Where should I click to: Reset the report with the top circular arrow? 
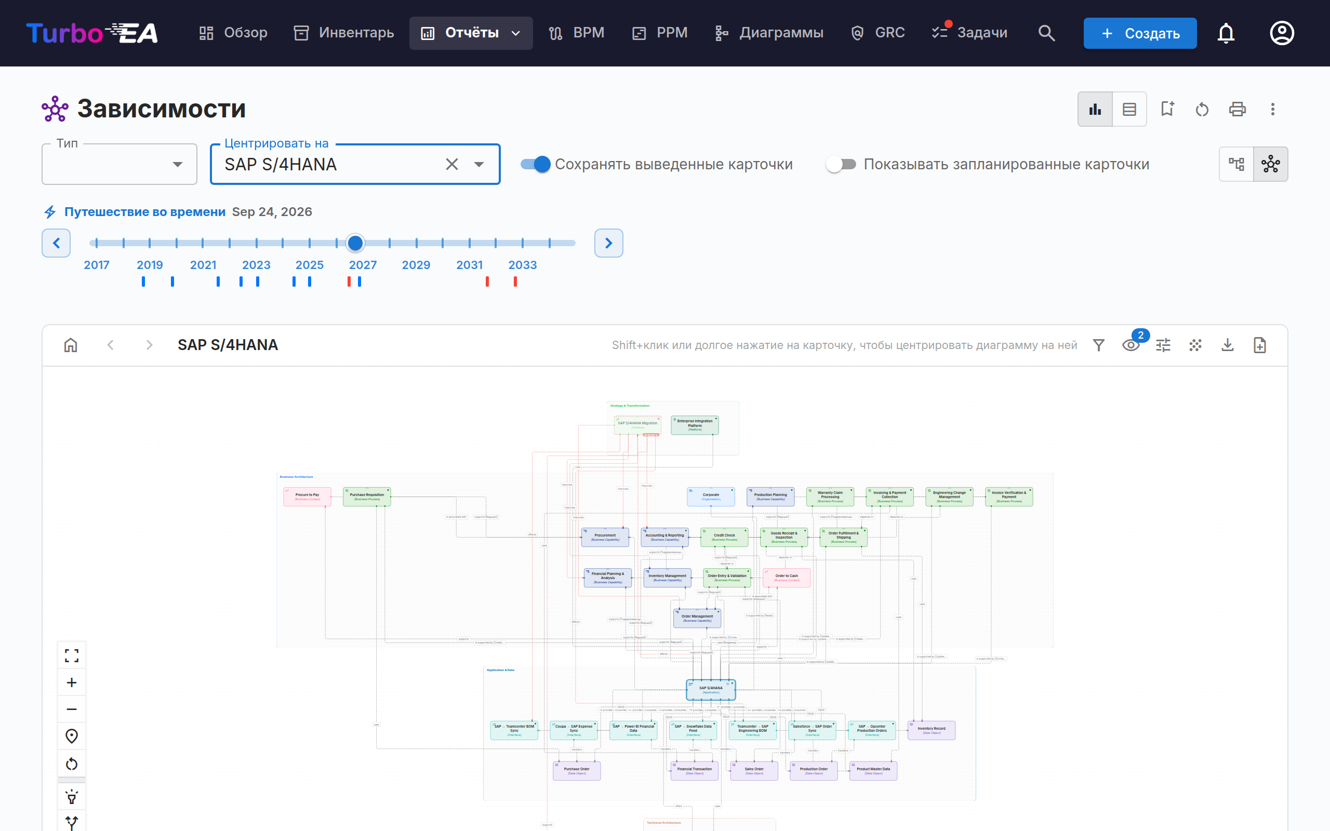click(x=1202, y=110)
